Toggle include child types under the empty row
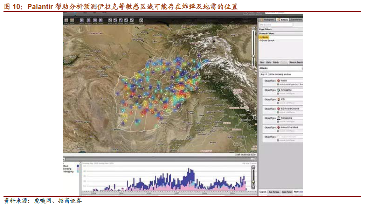 pos(278,140)
